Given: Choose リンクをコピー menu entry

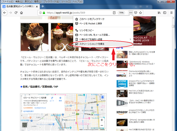Looking at the screenshot, I should point(103,31).
